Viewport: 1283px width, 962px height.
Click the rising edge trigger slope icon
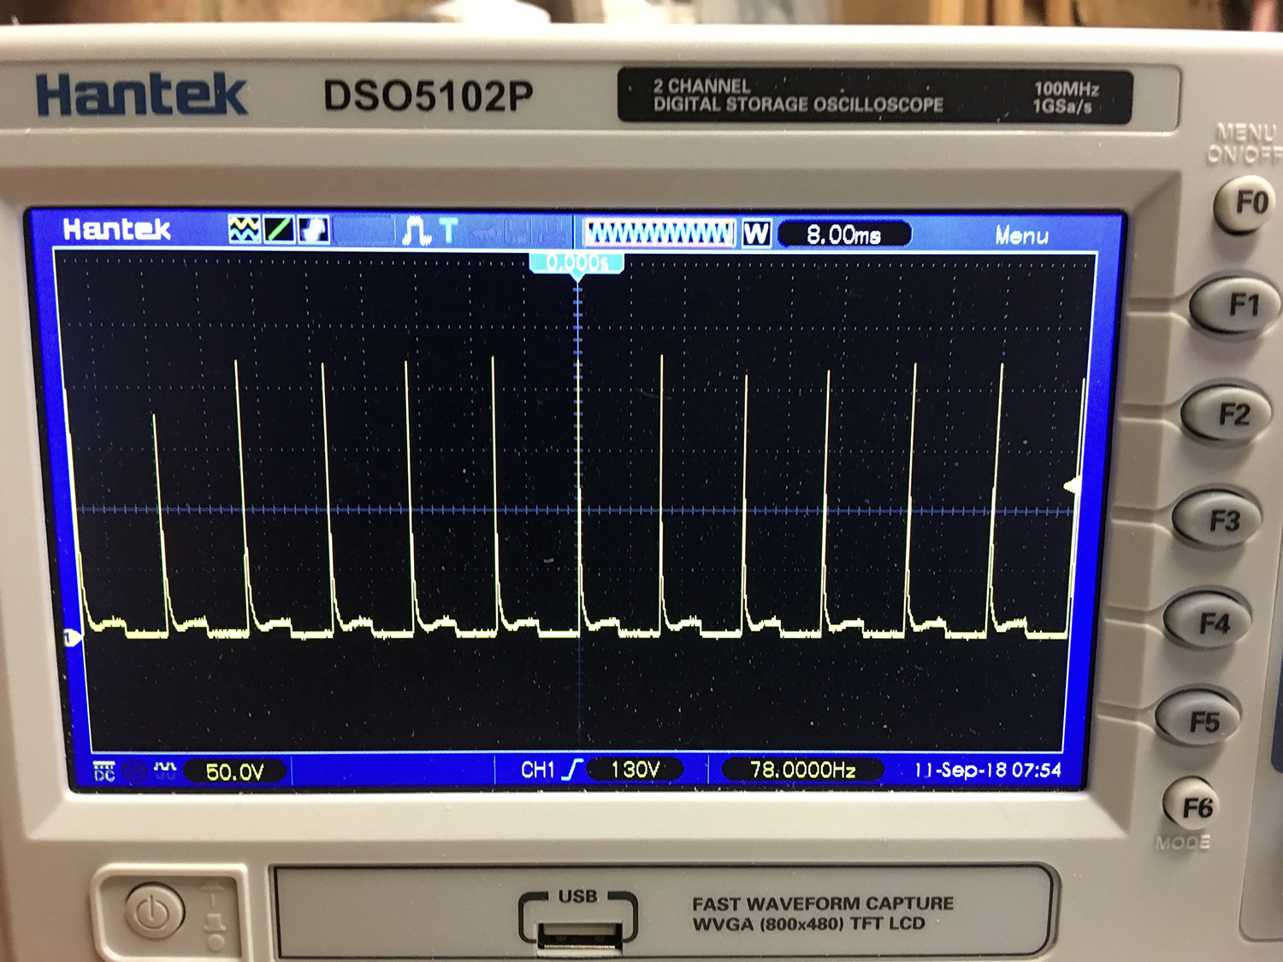[571, 770]
